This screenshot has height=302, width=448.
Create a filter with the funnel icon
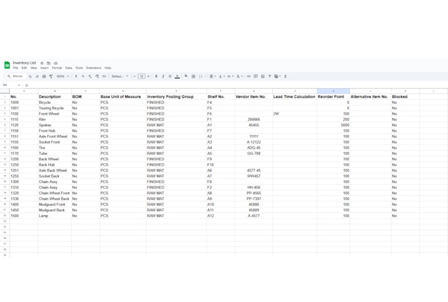(269, 76)
